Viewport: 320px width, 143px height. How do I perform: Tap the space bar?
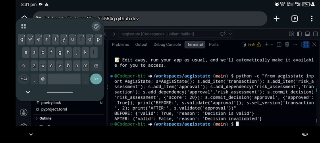tap(64, 79)
